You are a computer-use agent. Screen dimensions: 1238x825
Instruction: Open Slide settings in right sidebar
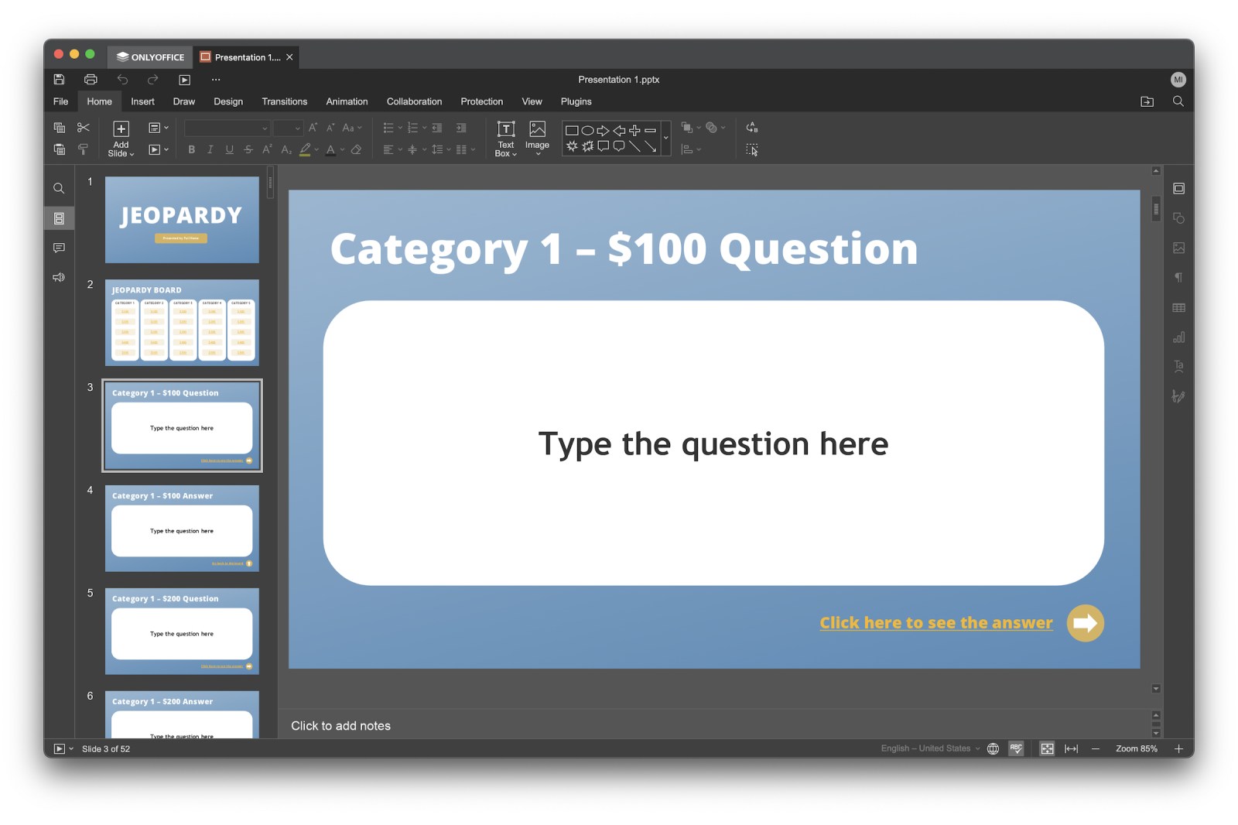[x=1178, y=189]
